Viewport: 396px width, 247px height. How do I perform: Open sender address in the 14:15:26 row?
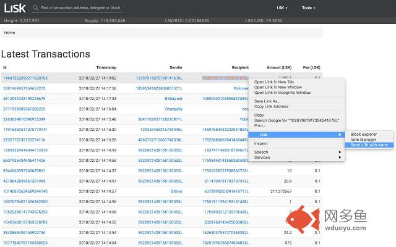pyautogui.click(x=160, y=140)
